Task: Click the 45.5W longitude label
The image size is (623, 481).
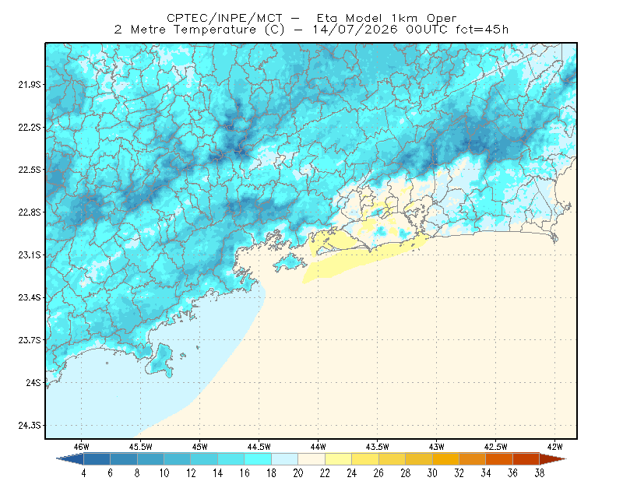Action: pos(141,447)
